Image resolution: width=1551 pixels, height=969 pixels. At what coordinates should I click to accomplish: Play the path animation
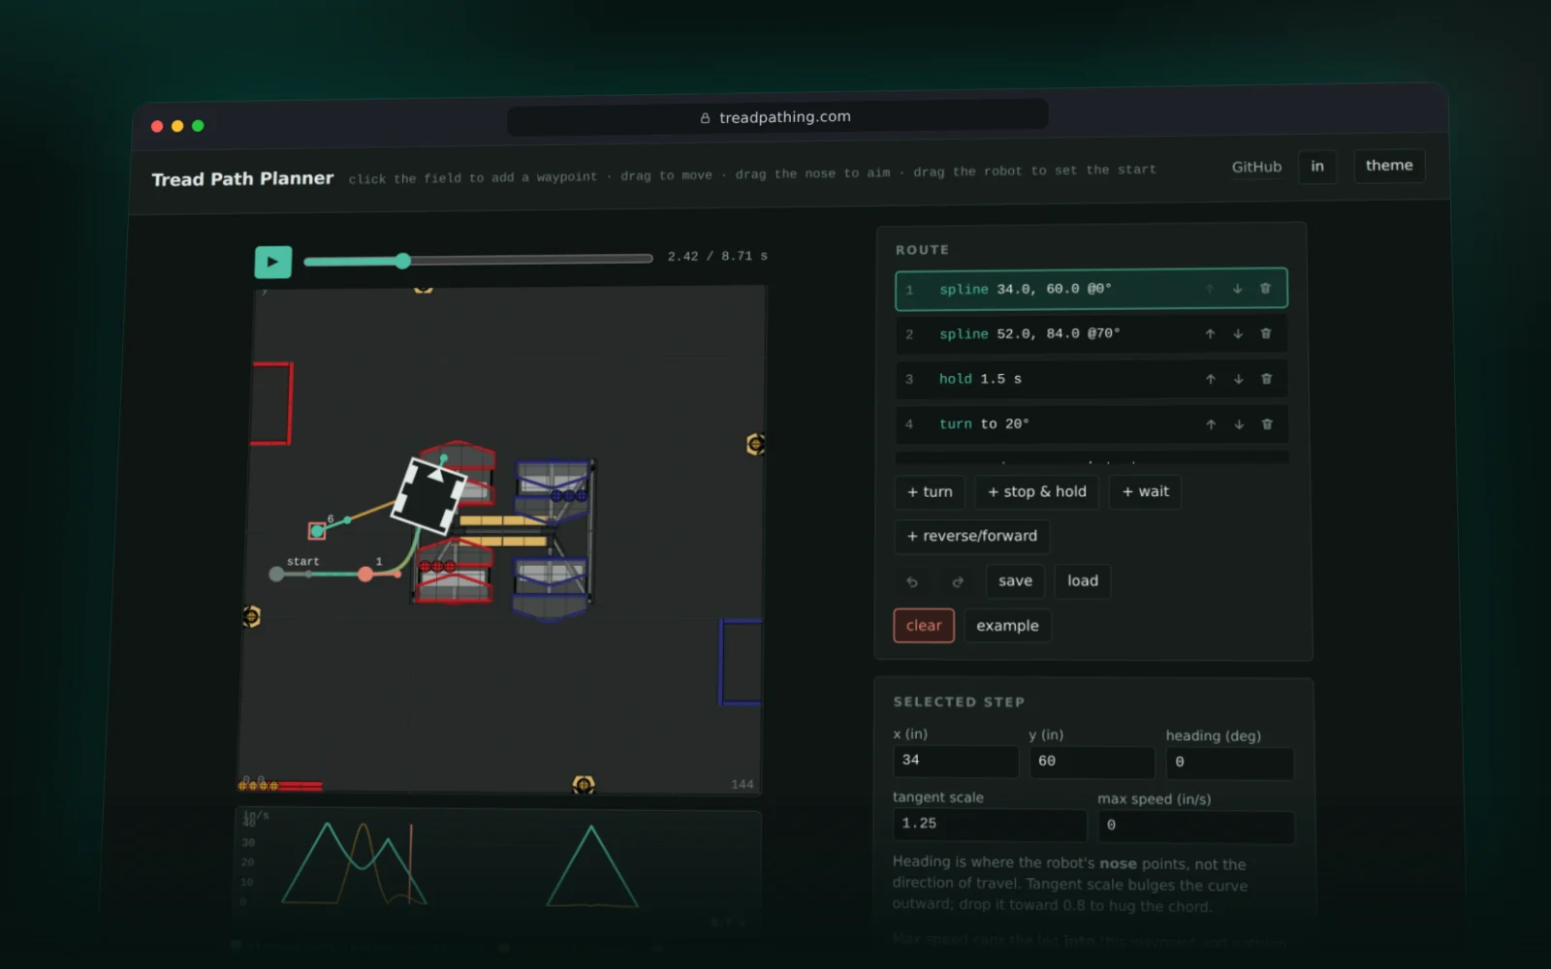point(272,262)
